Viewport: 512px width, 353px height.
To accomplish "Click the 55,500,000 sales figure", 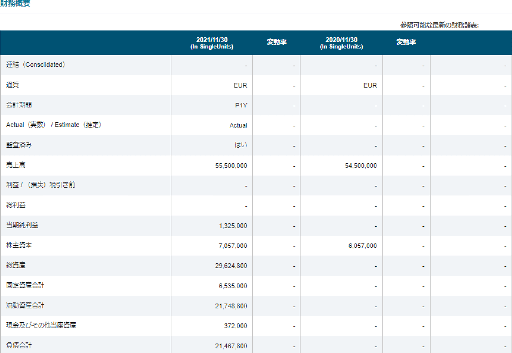I will pyautogui.click(x=231, y=166).
